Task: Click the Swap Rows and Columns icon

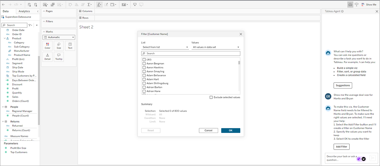Action: click(x=70, y=5)
